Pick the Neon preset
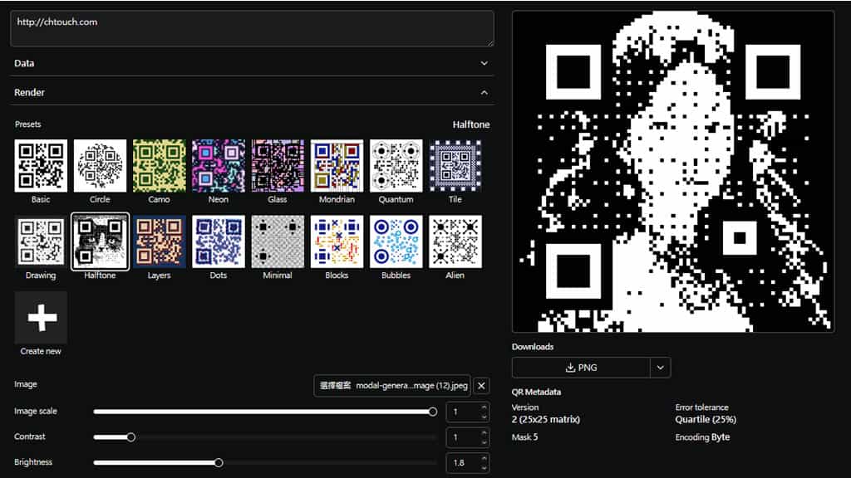 click(x=219, y=166)
